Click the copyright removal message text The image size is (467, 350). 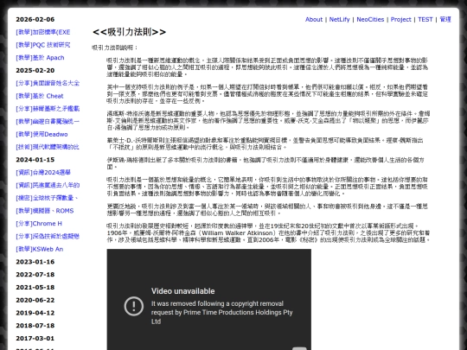click(x=222, y=313)
